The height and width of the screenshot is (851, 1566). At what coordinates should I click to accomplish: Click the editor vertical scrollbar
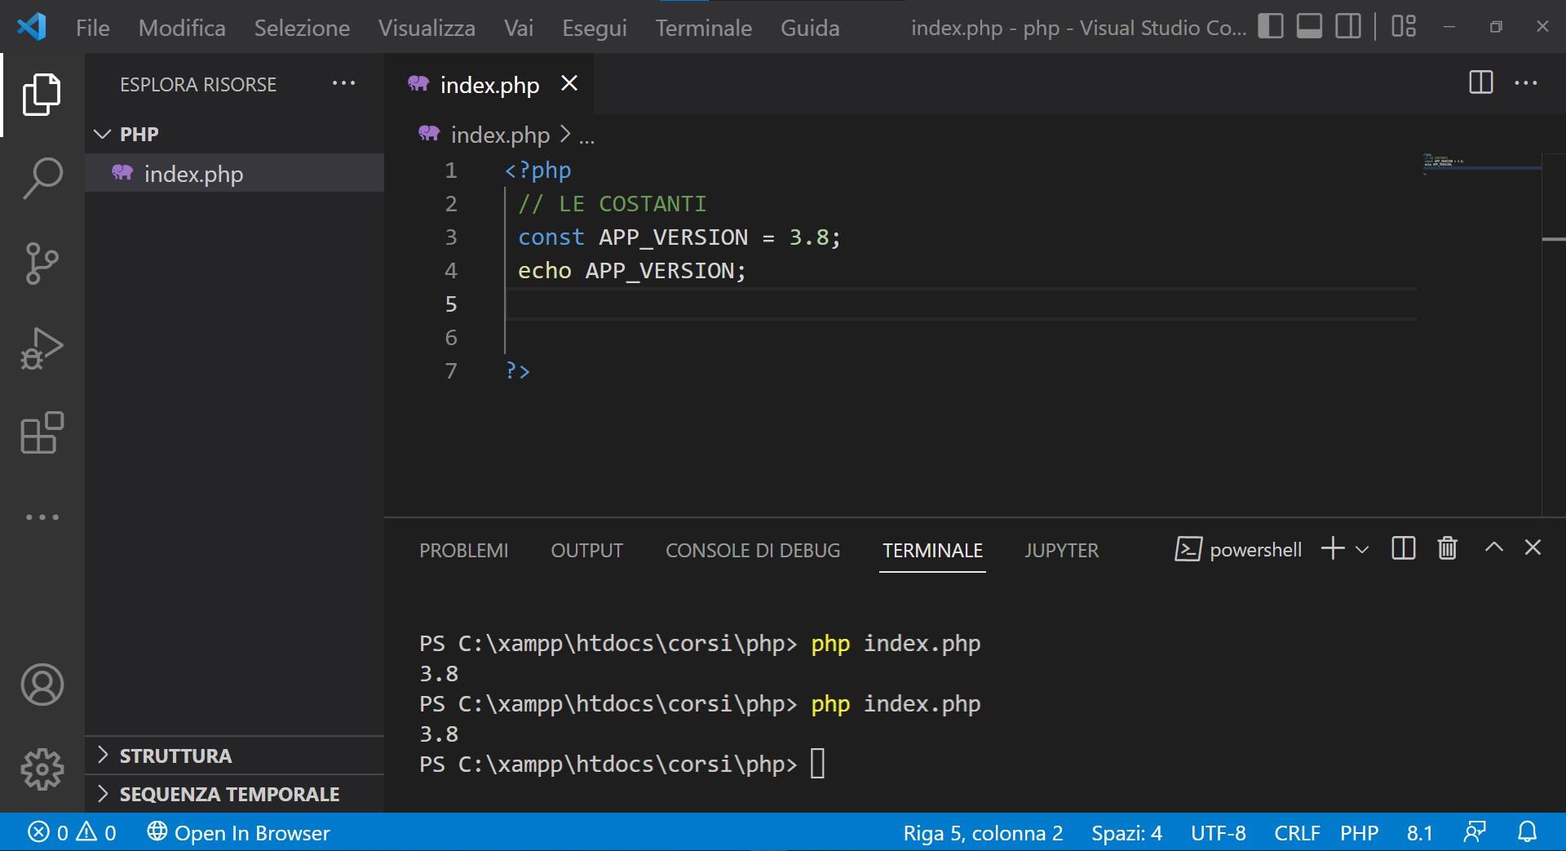click(1554, 335)
